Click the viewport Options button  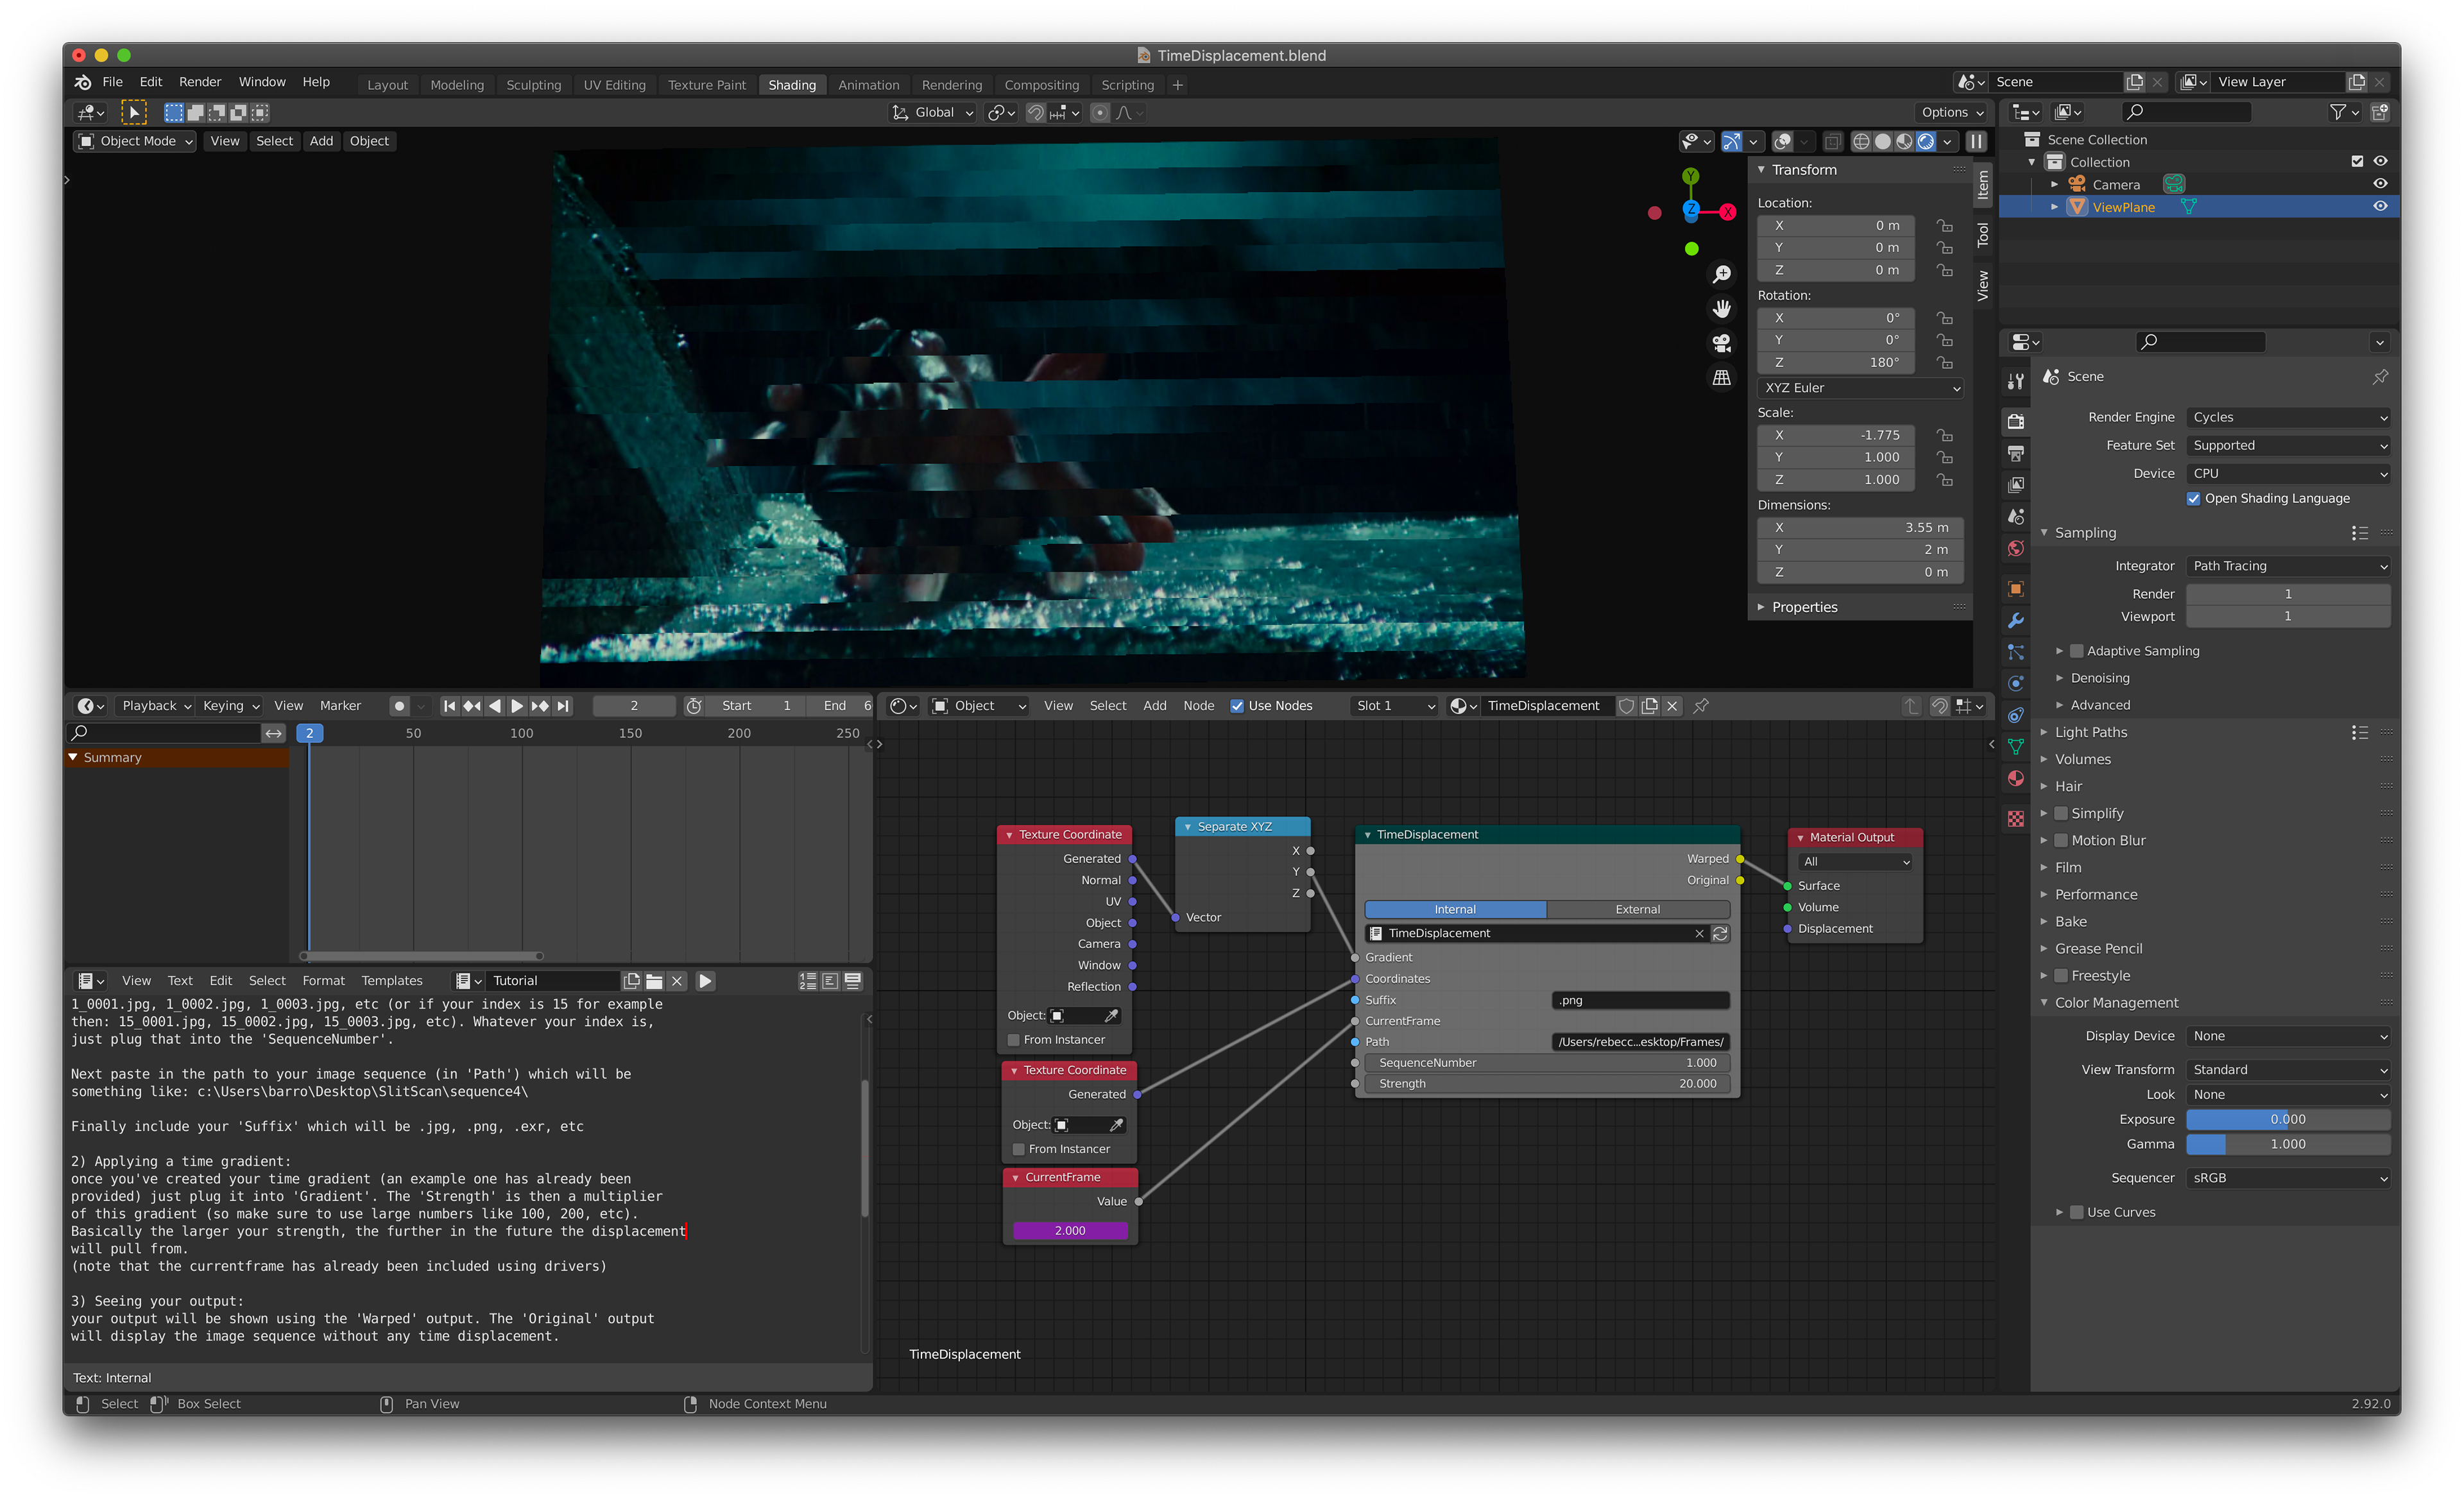tap(1951, 112)
